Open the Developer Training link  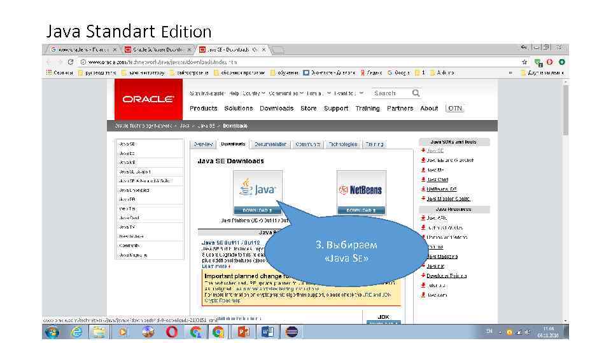[x=447, y=276]
